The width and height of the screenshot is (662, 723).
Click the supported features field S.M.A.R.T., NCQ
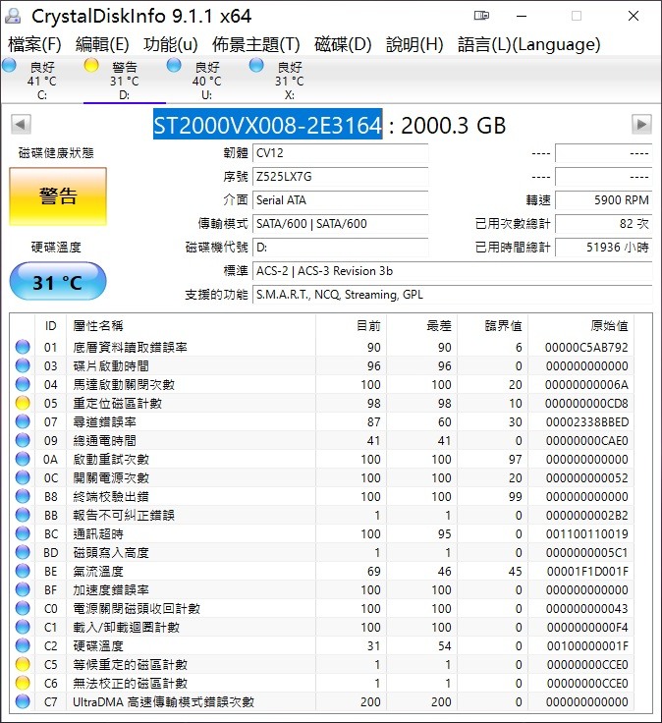[x=452, y=295]
